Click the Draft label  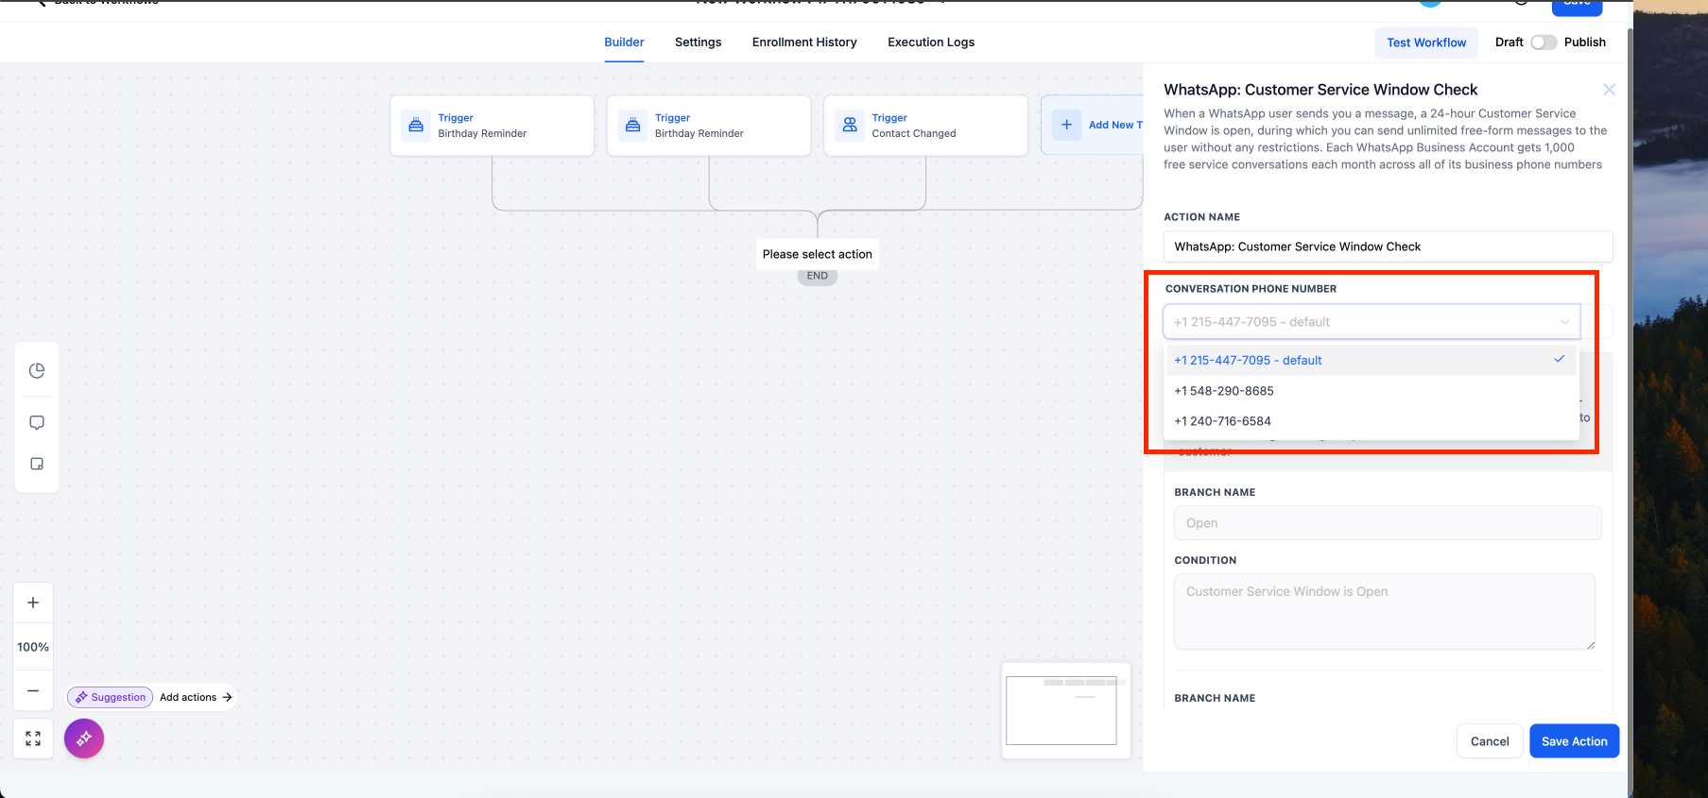(x=1509, y=42)
